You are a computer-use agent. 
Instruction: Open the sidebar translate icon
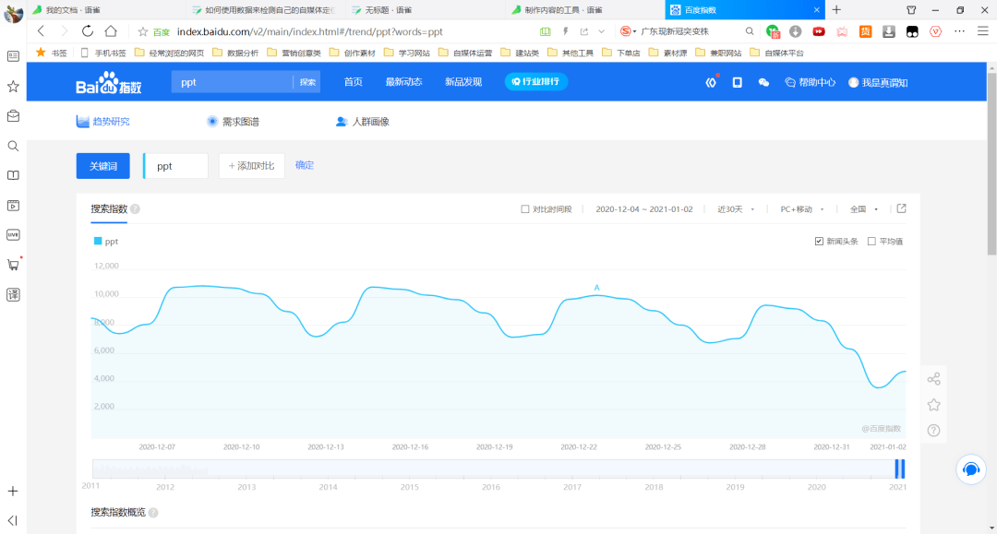coord(13,294)
